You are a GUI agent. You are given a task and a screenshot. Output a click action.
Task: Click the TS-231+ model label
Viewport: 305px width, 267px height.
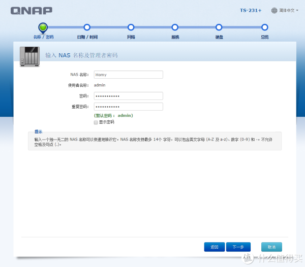[x=250, y=10]
